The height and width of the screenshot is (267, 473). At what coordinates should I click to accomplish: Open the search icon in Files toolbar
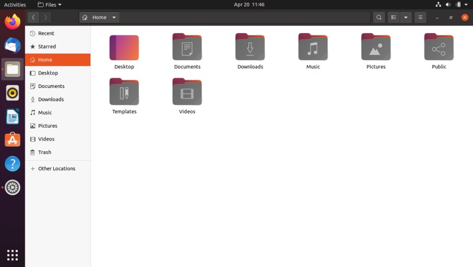[x=379, y=18]
